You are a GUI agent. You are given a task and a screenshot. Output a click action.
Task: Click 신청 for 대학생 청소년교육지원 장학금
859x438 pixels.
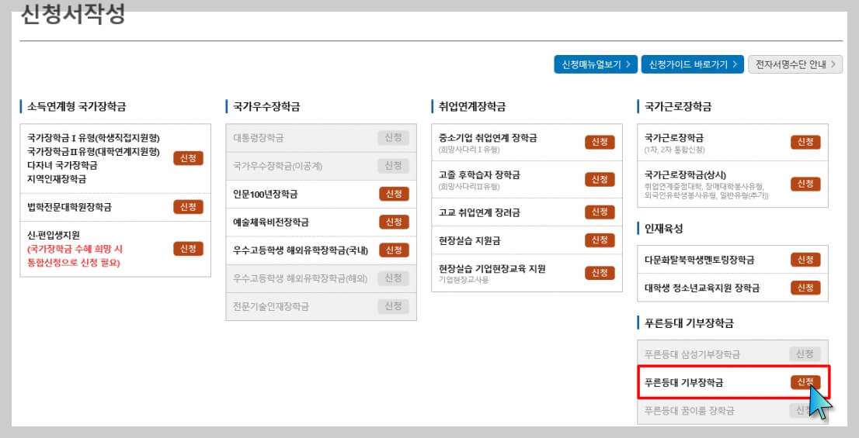(805, 288)
